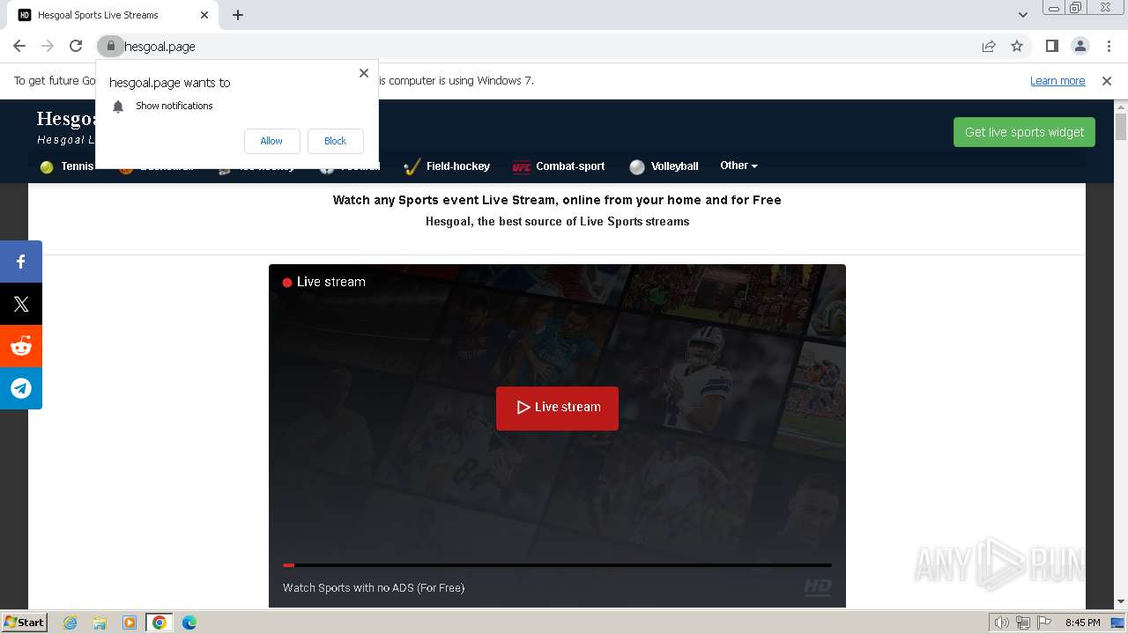Open the Windows Start menu
Viewport: 1128px width, 634px height.
(x=24, y=623)
